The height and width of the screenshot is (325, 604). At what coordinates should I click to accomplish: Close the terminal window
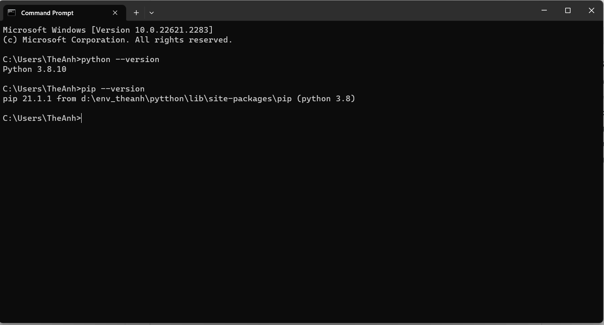591,11
